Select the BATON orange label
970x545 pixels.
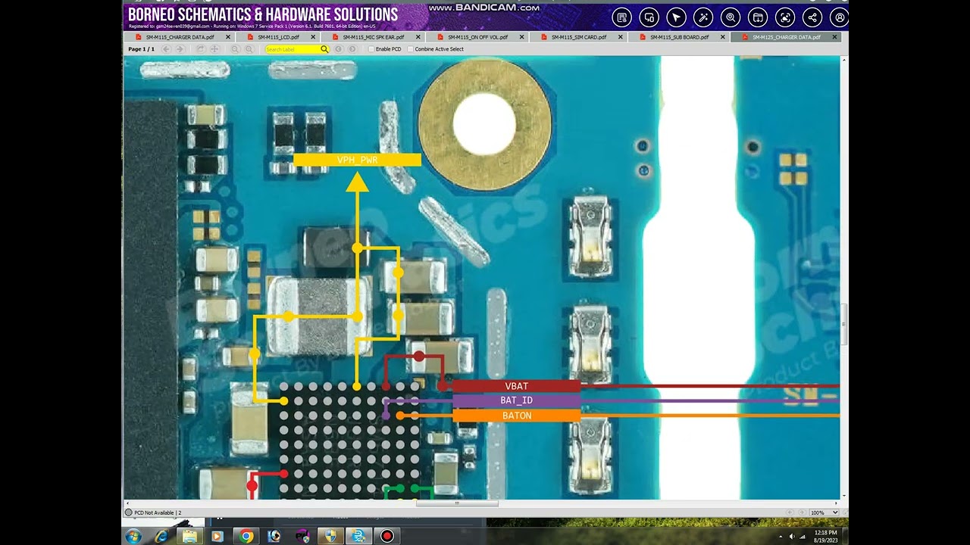point(516,416)
